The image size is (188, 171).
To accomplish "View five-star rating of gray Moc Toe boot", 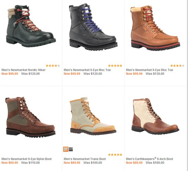I will 115,66.
